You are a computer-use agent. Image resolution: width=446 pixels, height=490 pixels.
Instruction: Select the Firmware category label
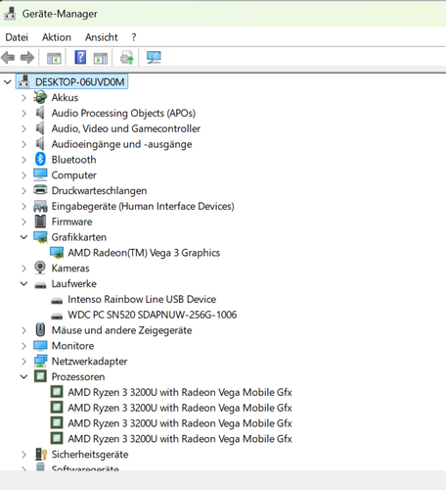pos(71,221)
